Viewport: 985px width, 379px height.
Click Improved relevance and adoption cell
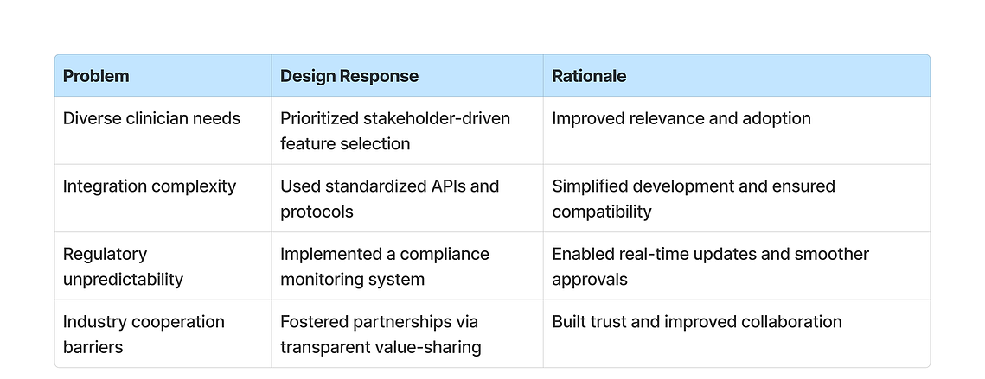pyautogui.click(x=736, y=130)
